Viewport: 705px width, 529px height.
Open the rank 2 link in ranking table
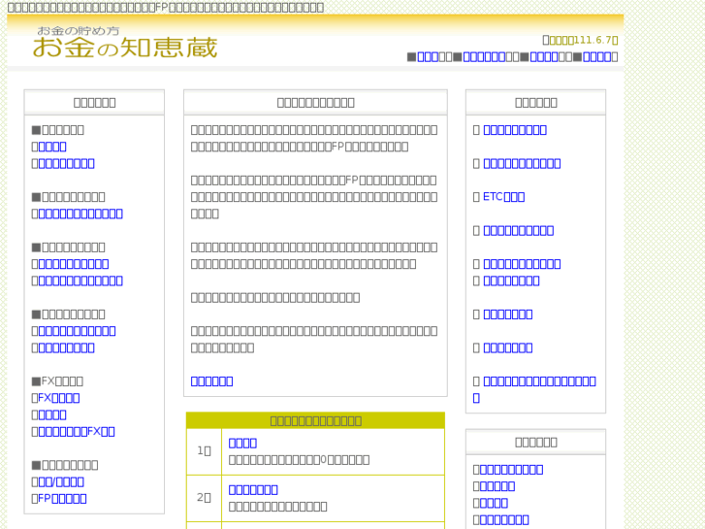(253, 490)
